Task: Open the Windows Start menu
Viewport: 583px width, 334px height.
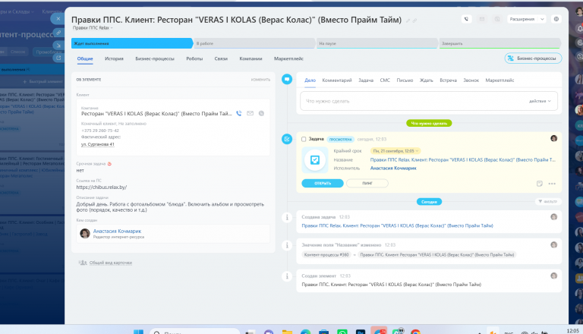Action: point(138,332)
